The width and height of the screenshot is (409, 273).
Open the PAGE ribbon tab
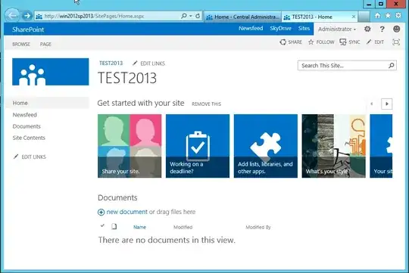(45, 45)
